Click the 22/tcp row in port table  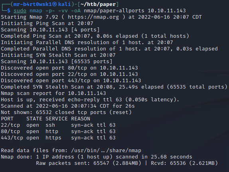pos(58,125)
